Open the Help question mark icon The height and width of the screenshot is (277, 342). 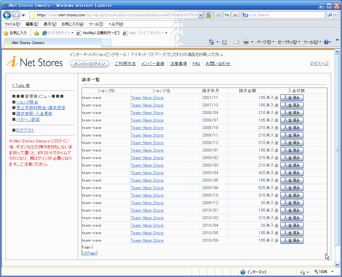(x=326, y=42)
